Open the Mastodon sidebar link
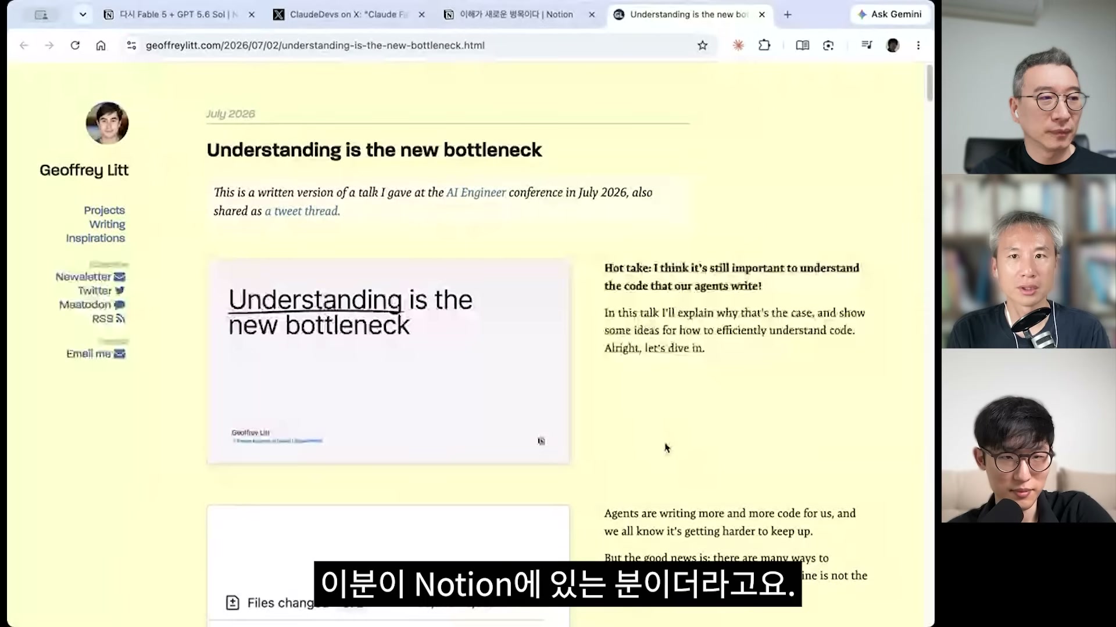The image size is (1116, 627). tap(85, 305)
